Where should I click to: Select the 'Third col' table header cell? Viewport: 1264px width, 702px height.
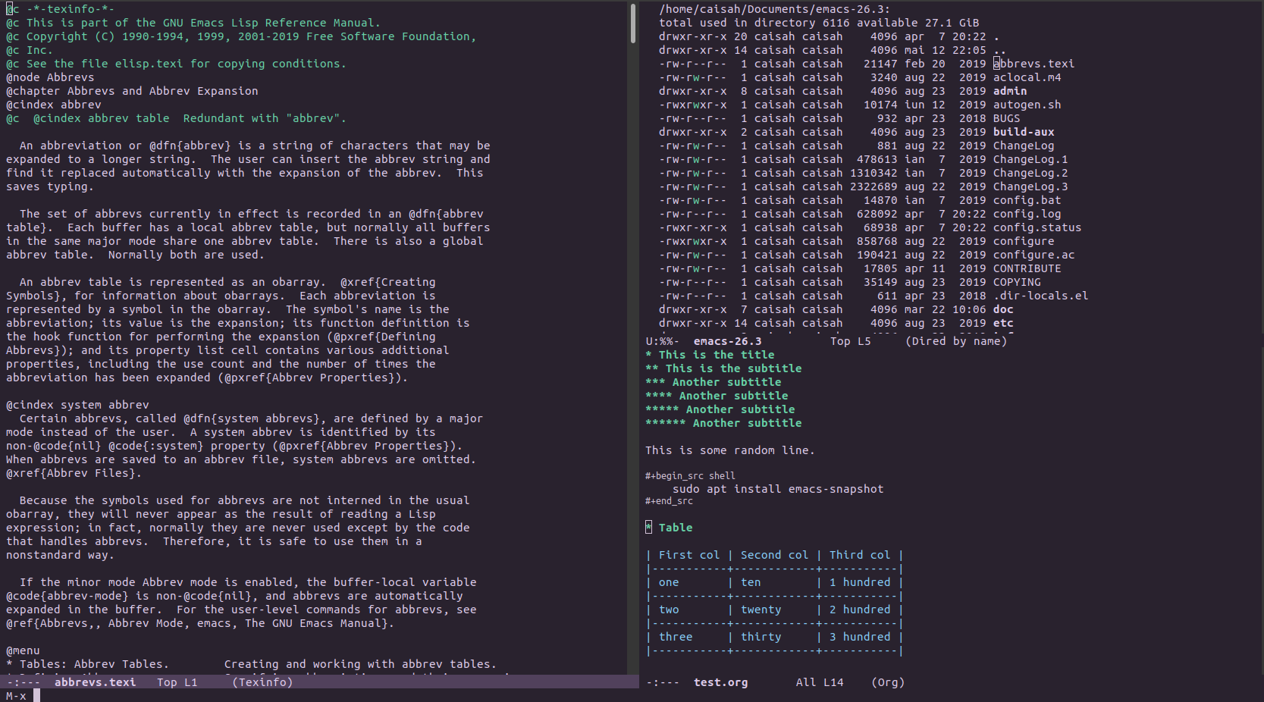860,555
